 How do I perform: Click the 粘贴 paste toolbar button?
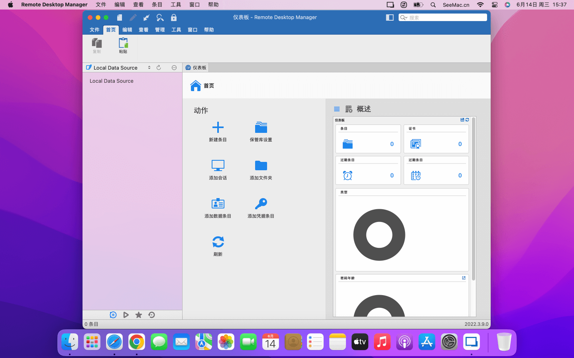[123, 45]
